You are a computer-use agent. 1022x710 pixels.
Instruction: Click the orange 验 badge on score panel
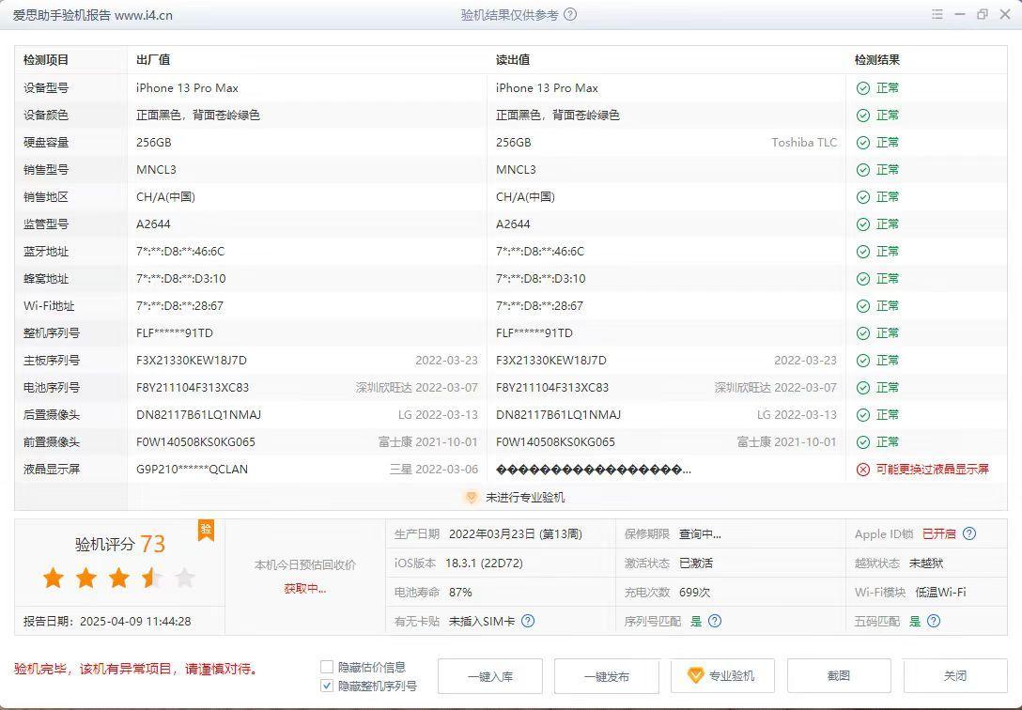[206, 530]
